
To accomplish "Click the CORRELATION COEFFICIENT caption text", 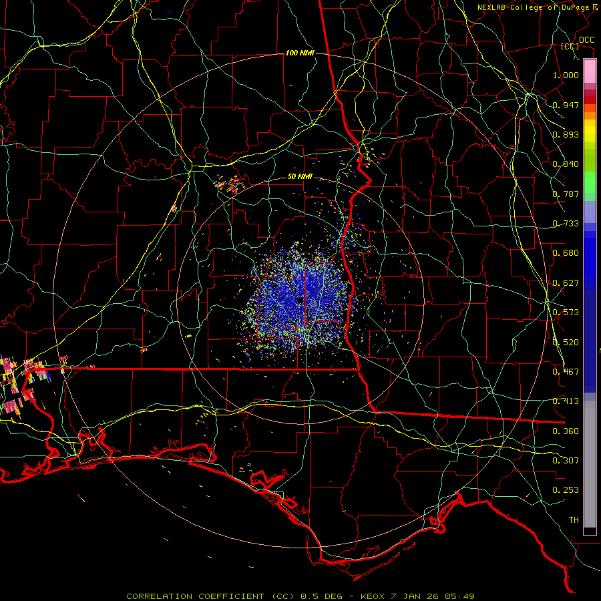I will click(195, 596).
